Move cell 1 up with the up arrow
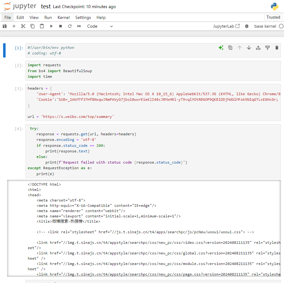This screenshot has width=284, height=283. (x=240, y=48)
